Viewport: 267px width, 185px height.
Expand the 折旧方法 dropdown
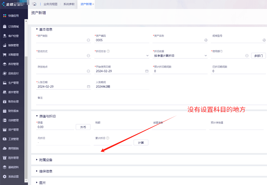click(x=147, y=56)
